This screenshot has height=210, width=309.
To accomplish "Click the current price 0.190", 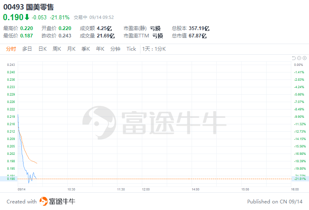I will pos(13,17).
